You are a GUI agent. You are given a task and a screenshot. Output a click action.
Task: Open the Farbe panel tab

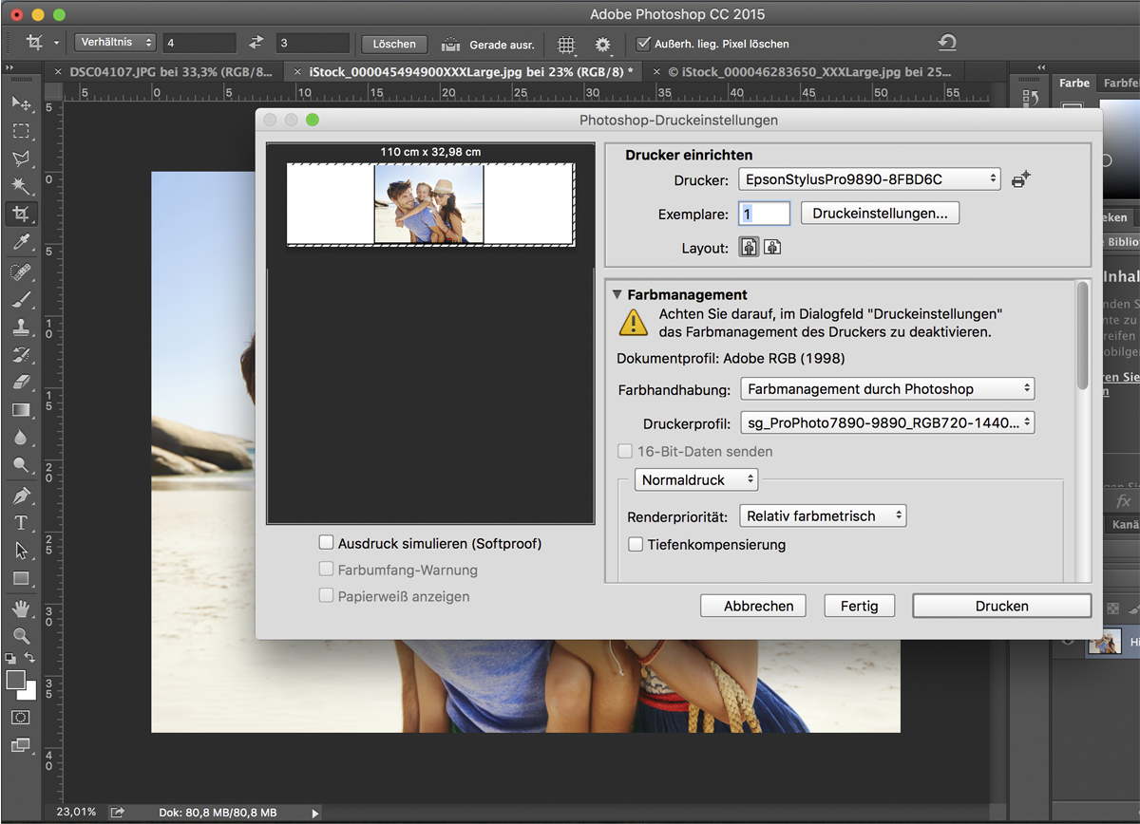coord(1074,83)
